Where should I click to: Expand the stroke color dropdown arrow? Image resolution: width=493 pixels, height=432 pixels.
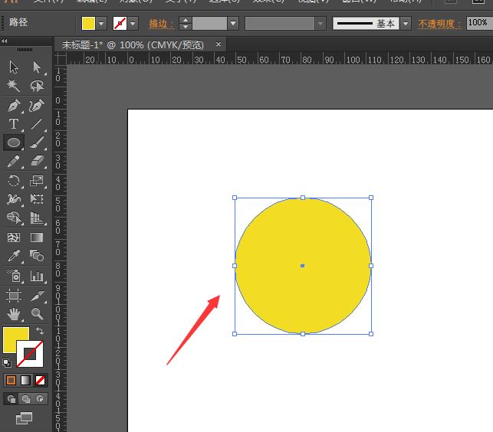(x=133, y=24)
